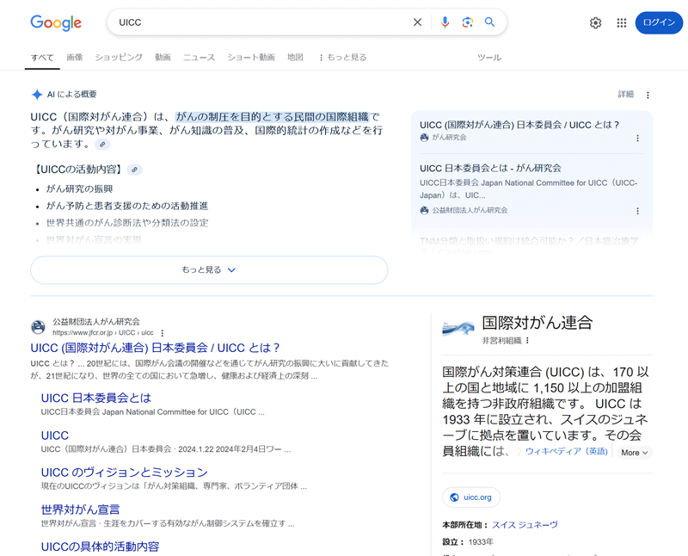Open the ニュース tab

click(199, 58)
